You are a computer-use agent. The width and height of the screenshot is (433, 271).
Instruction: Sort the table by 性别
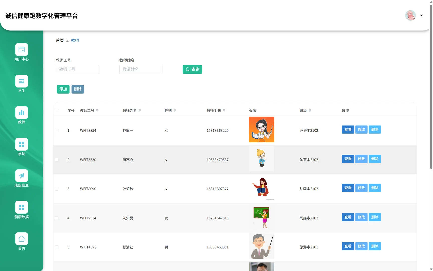[175, 110]
